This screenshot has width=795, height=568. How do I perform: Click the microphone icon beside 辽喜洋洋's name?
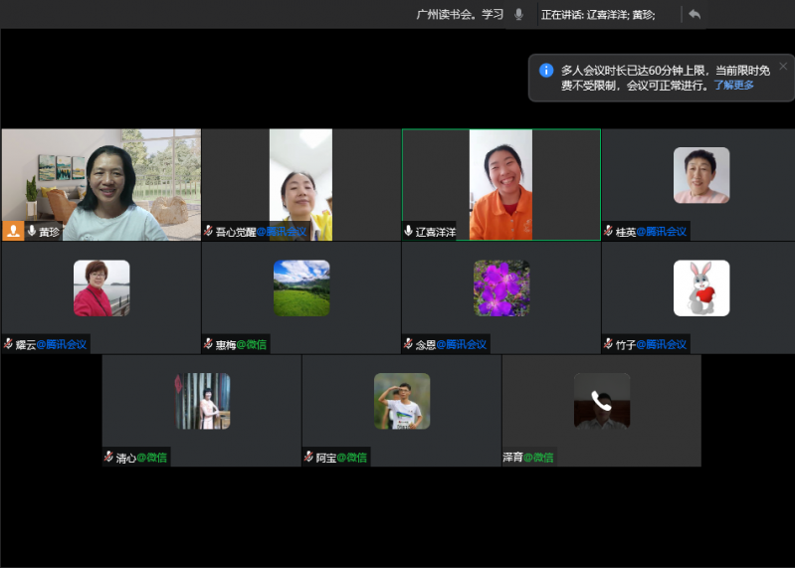pyautogui.click(x=409, y=231)
